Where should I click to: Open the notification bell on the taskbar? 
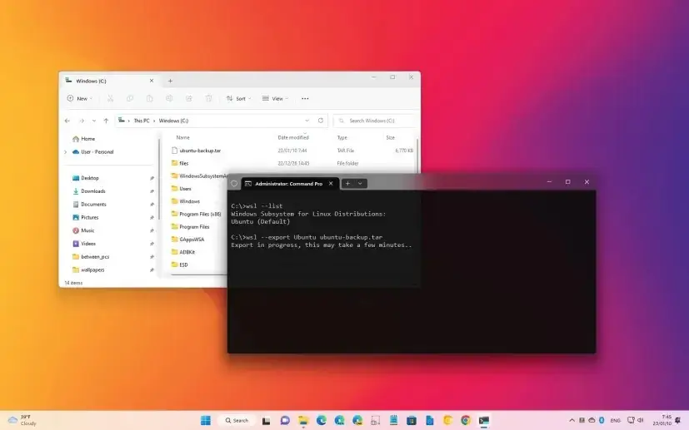pyautogui.click(x=678, y=420)
